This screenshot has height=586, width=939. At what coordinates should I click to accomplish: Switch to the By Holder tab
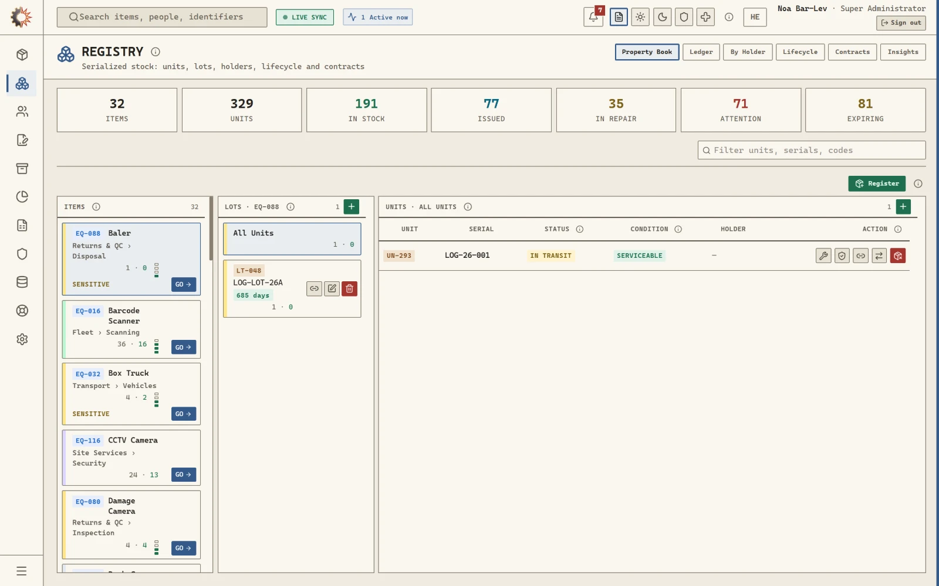[x=748, y=52]
